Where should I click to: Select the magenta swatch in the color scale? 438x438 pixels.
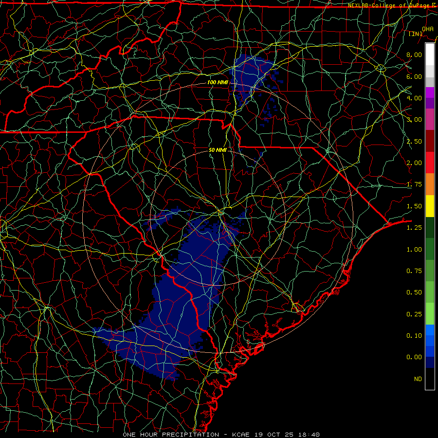tap(430, 92)
